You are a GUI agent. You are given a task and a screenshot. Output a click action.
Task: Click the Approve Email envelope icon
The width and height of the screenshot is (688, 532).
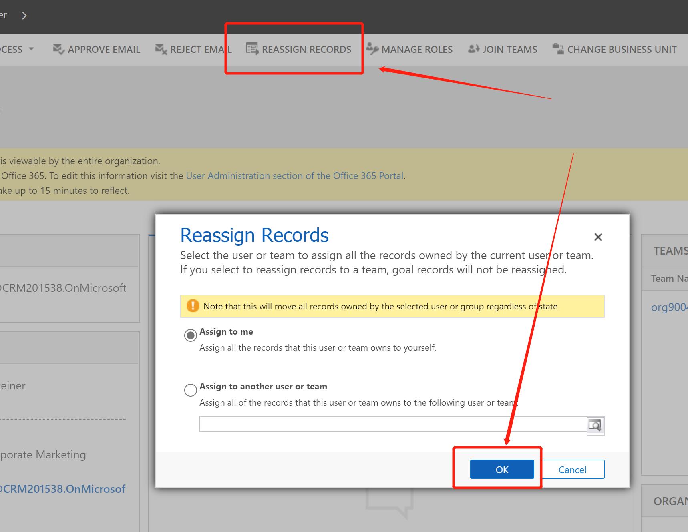[x=58, y=49]
